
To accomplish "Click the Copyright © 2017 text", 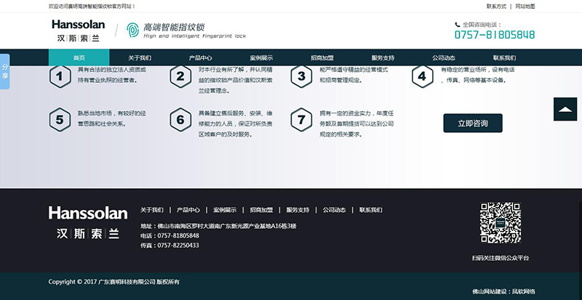I will tap(114, 282).
